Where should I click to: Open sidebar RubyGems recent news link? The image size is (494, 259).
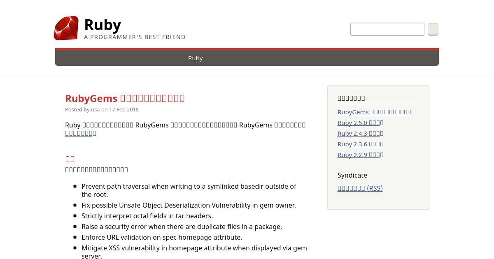[374, 112]
